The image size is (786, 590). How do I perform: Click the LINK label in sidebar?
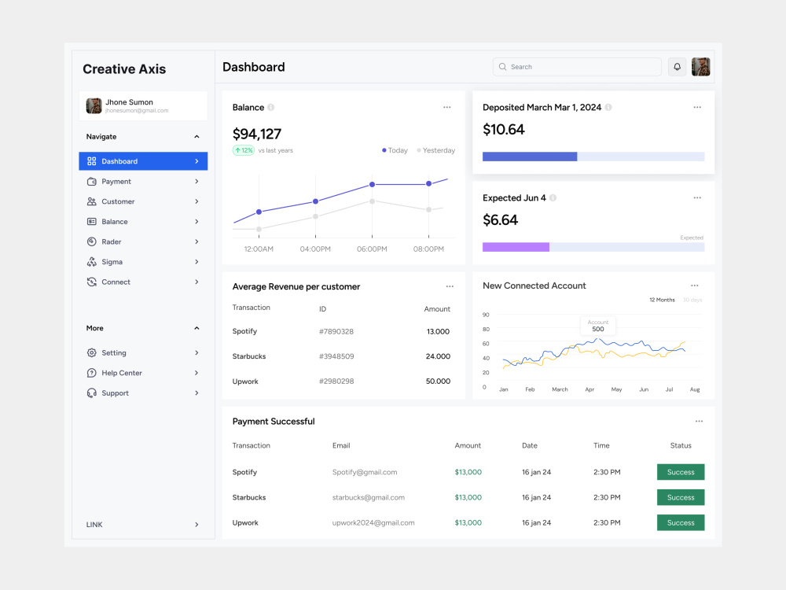94,524
